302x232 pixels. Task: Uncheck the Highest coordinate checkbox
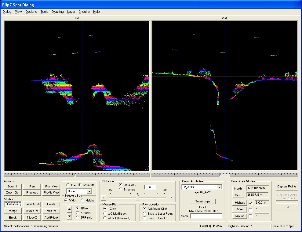250,203
